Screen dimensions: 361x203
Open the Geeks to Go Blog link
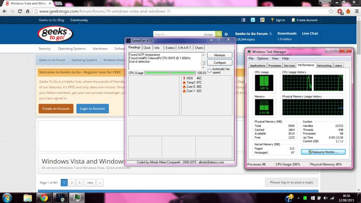pyautogui.click(x=51, y=20)
